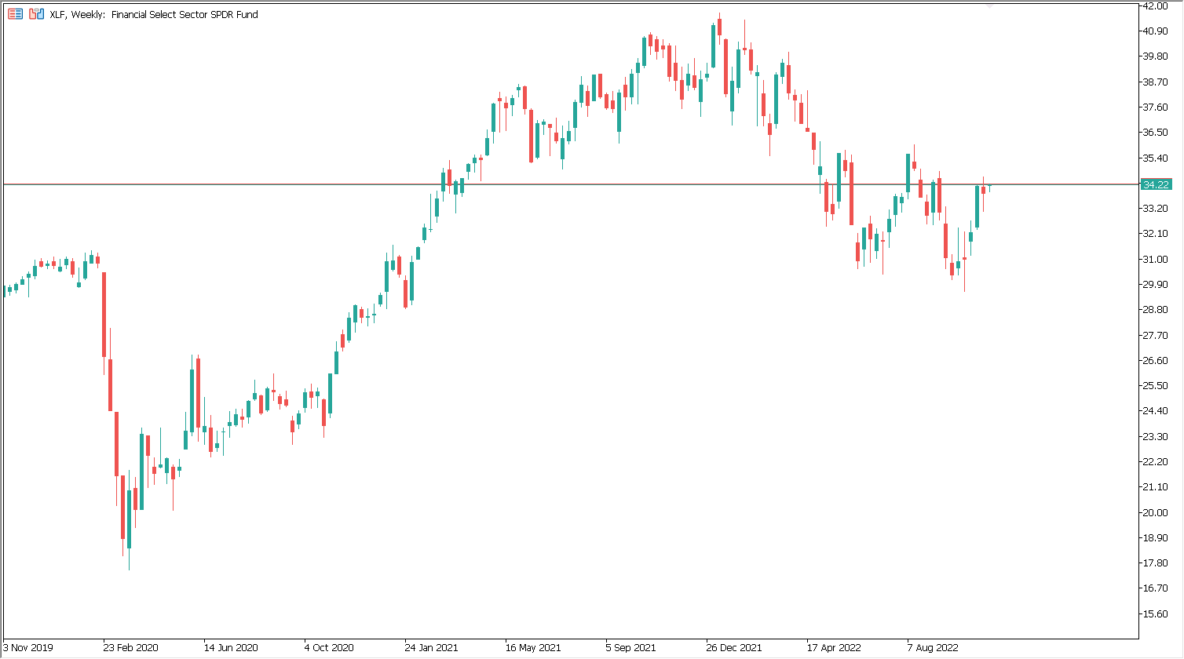Image resolution: width=1184 pixels, height=659 pixels.
Task: Click the 32.10 price scale label
Action: [x=1156, y=234]
